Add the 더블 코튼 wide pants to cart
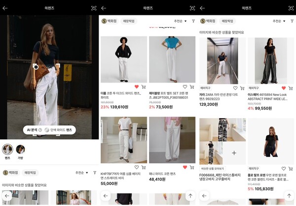 [x=144, y=87]
